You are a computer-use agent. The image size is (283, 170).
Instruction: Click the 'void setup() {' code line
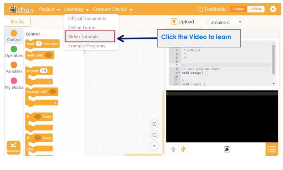click(x=194, y=73)
